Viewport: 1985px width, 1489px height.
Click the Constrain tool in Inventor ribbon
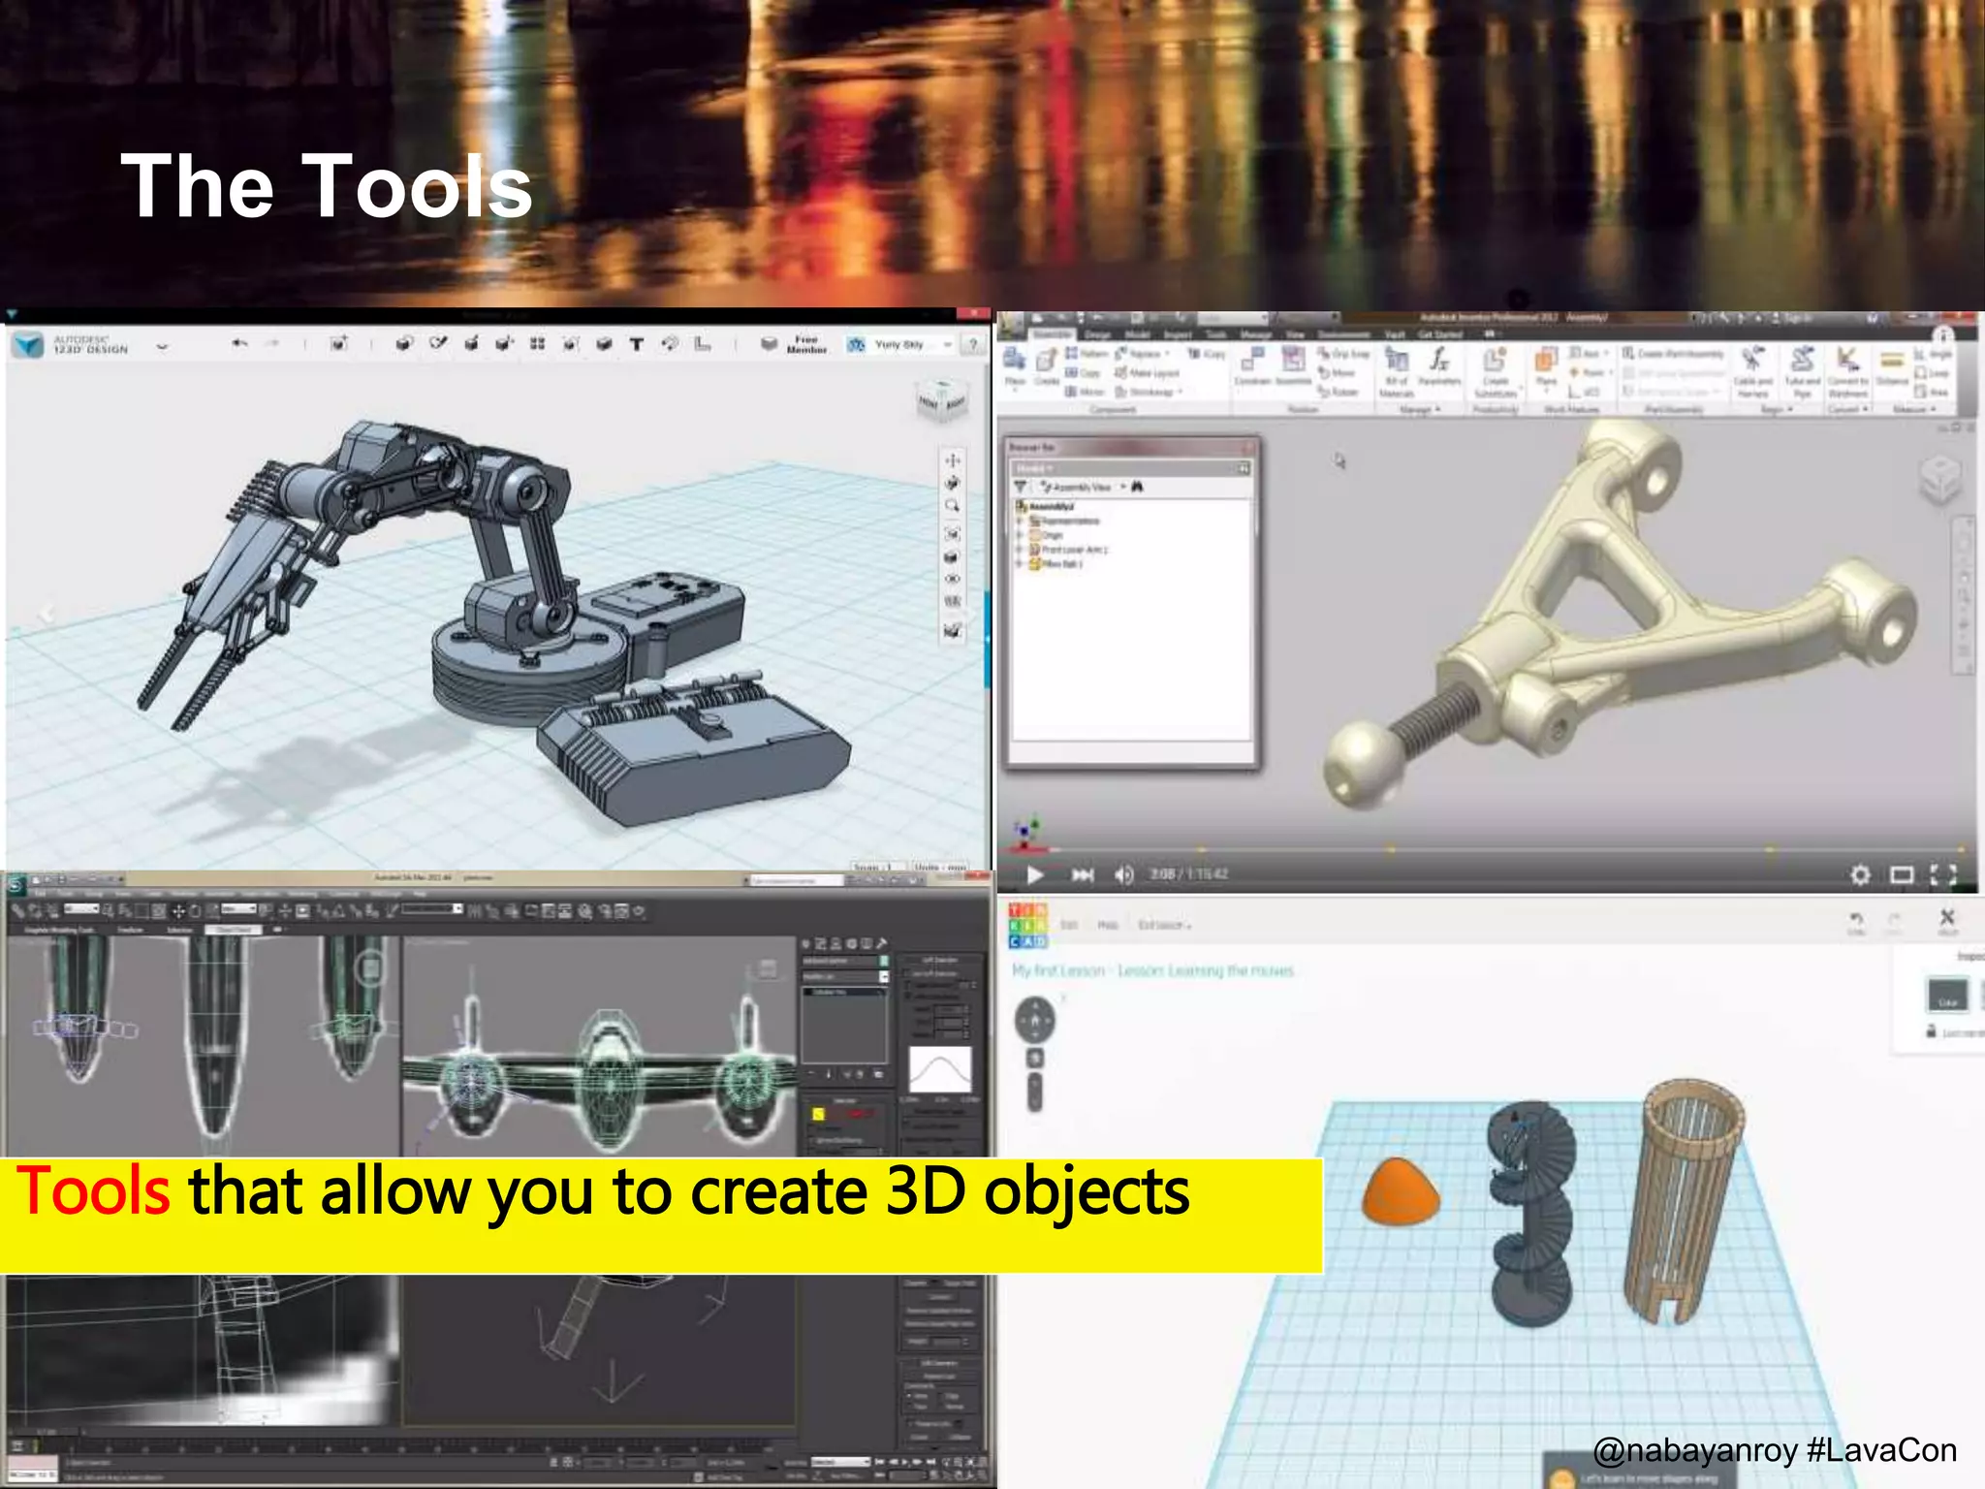[x=1251, y=366]
